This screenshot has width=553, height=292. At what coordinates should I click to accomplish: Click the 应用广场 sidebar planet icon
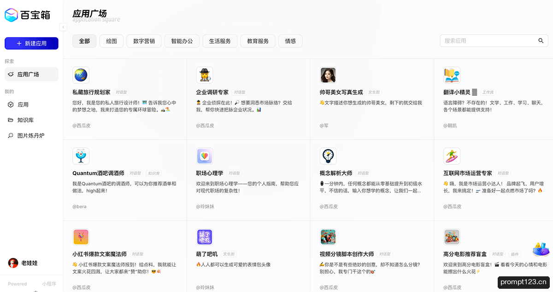(x=11, y=74)
